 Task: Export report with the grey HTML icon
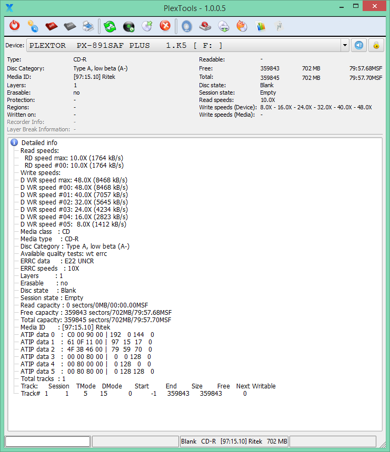pyautogui.click(x=70, y=26)
